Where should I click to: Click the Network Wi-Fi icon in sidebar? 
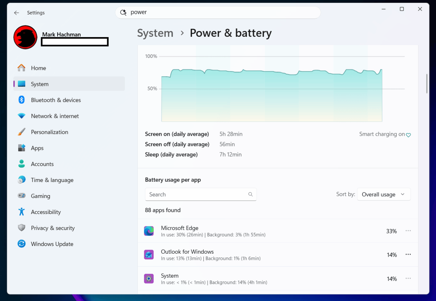pos(22,116)
